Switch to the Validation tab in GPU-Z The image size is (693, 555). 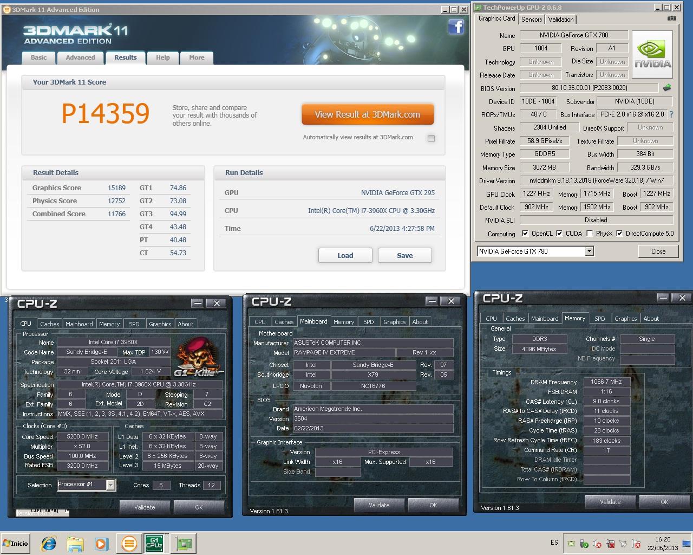tap(561, 20)
